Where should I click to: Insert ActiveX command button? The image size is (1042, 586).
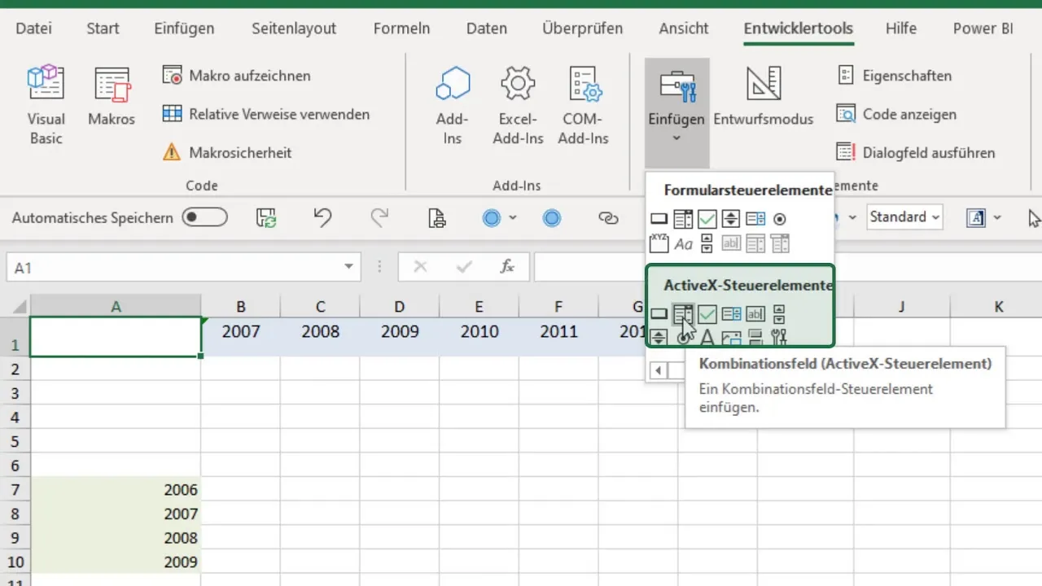click(x=659, y=313)
